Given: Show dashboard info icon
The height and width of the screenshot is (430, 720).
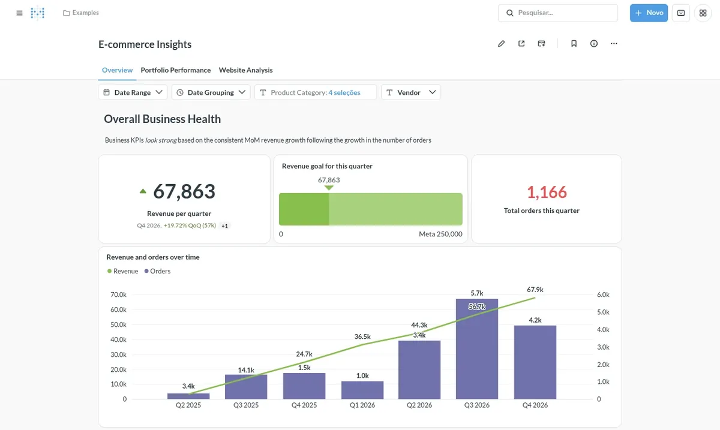Looking at the screenshot, I should click(x=594, y=44).
